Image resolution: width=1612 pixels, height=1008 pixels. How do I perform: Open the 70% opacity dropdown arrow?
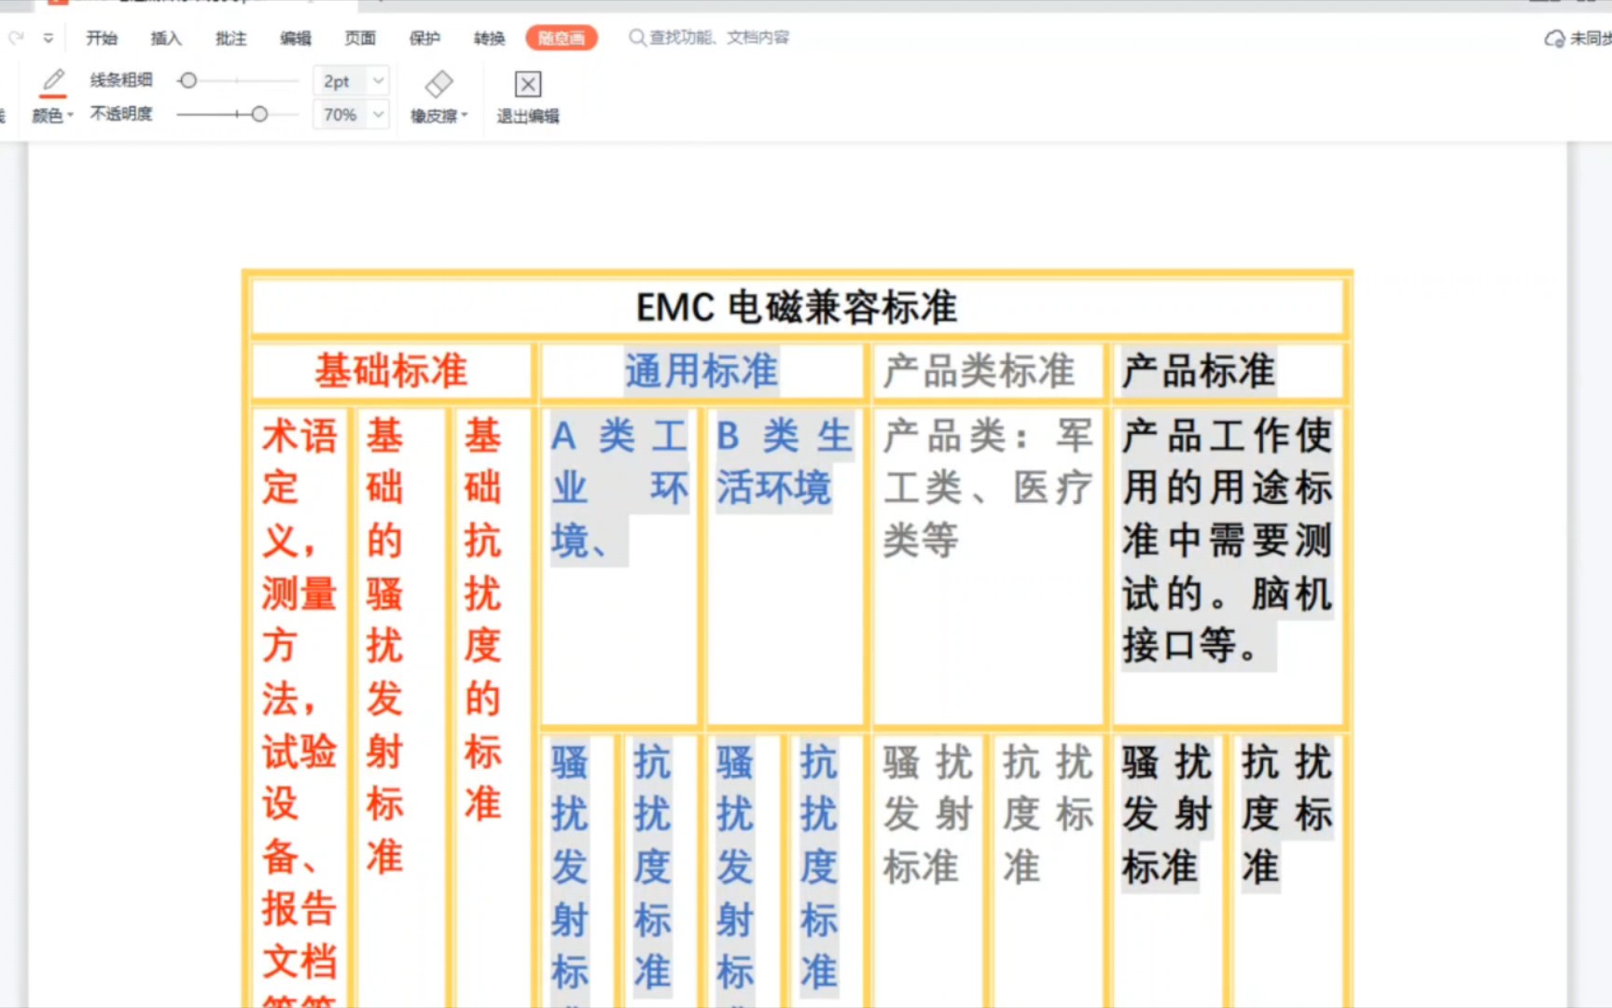(378, 115)
